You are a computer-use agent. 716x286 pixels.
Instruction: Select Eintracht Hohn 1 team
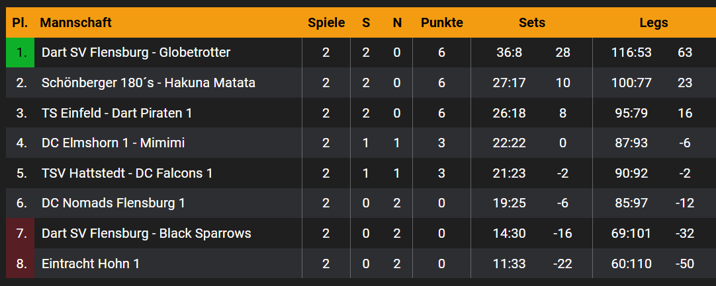[91, 264]
